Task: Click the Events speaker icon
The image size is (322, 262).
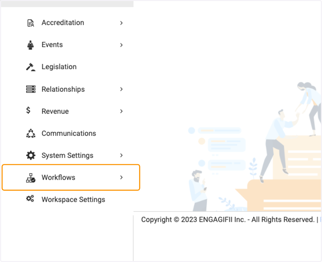Action: 31,45
